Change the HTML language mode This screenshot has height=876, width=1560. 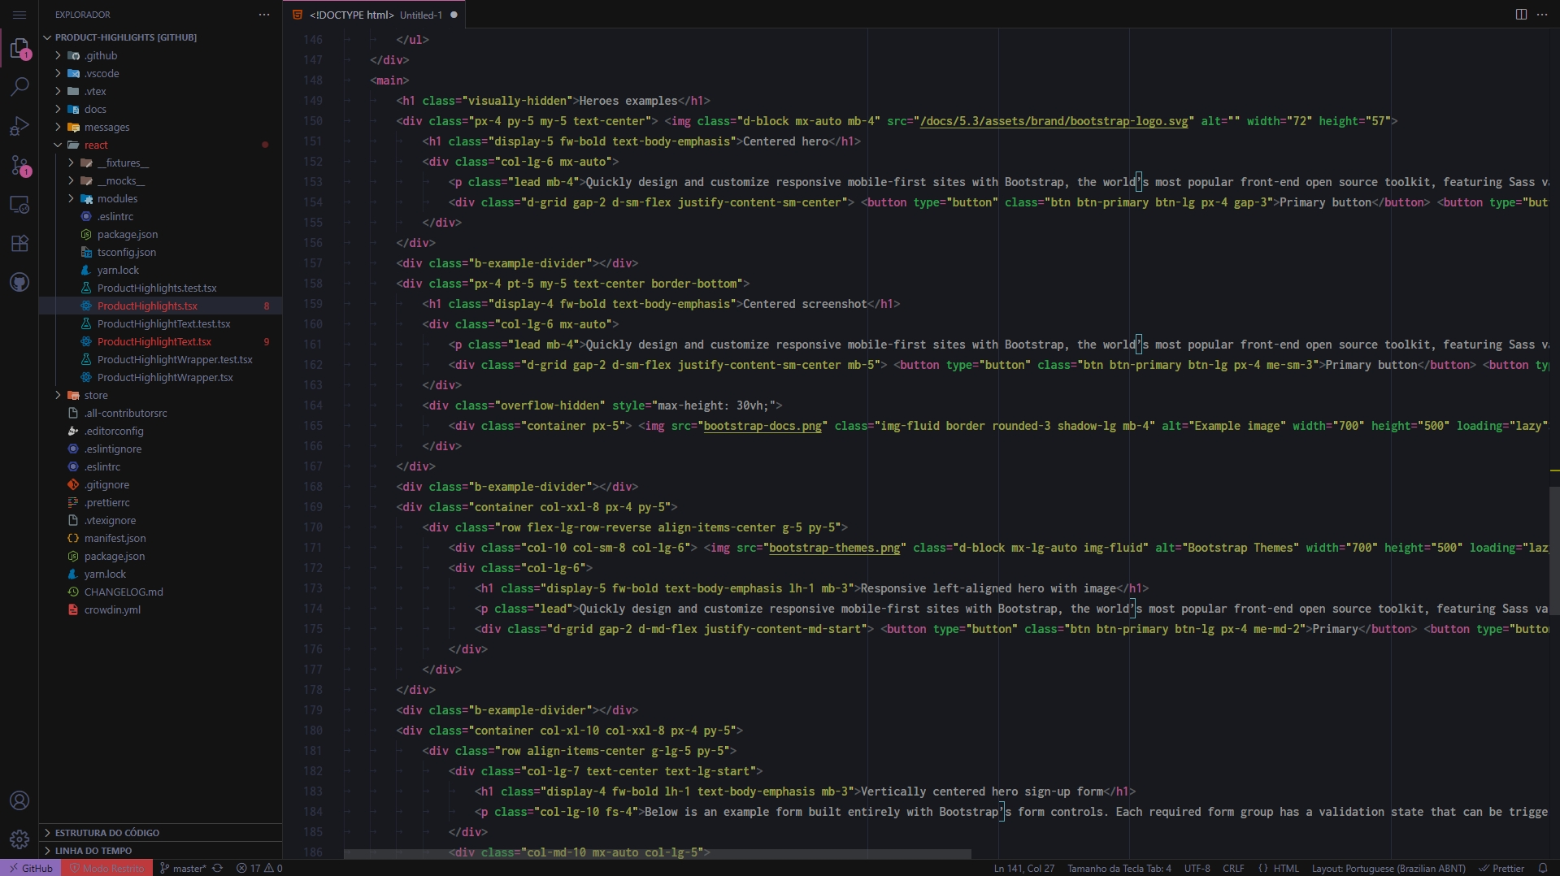click(x=1286, y=868)
